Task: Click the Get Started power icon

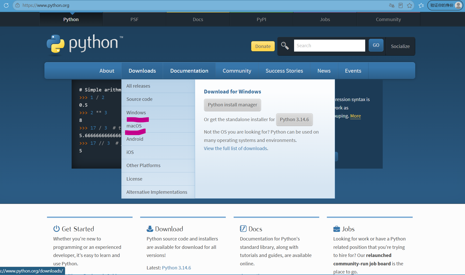Action: [56, 229]
